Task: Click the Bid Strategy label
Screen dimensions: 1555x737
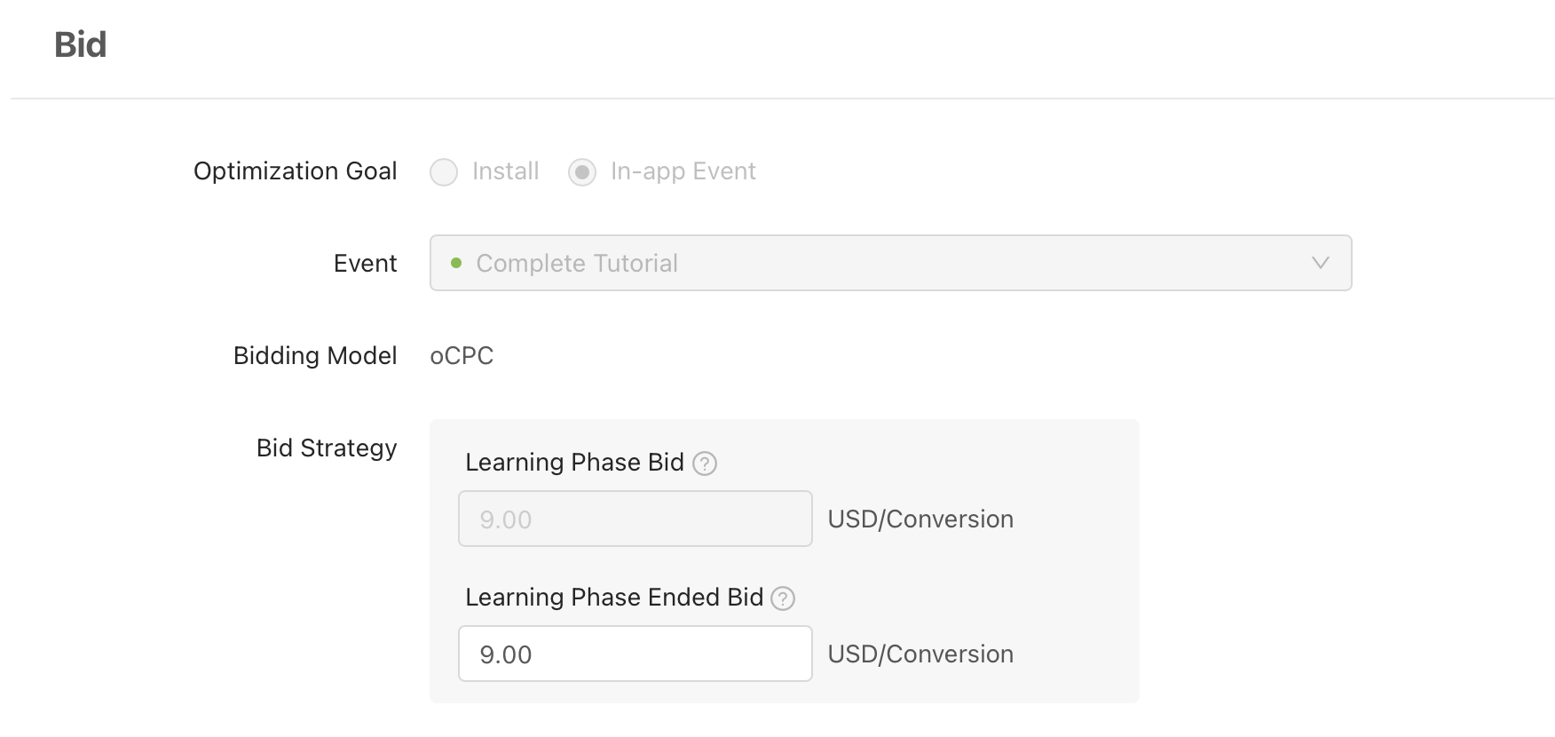Action: click(327, 448)
